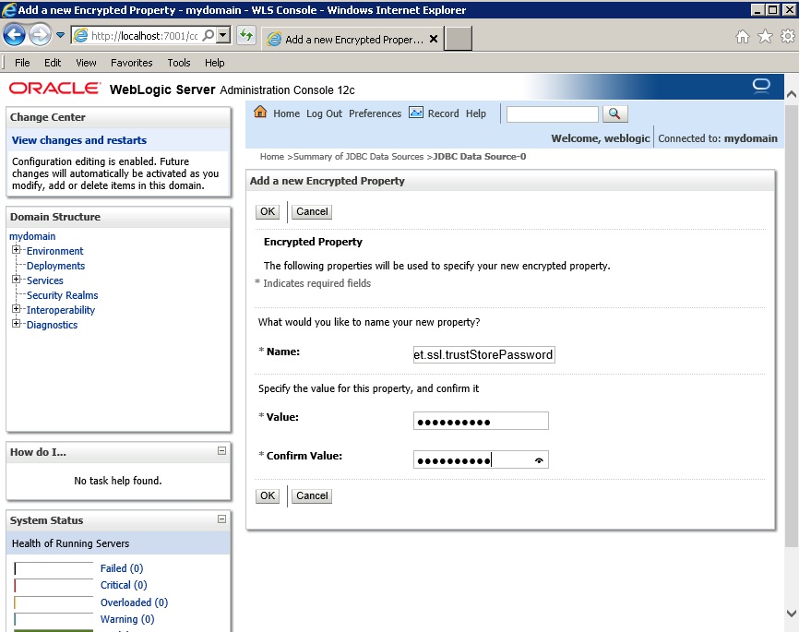The width and height of the screenshot is (799, 632).
Task: Expand the Interoperability tree node
Action: click(16, 309)
